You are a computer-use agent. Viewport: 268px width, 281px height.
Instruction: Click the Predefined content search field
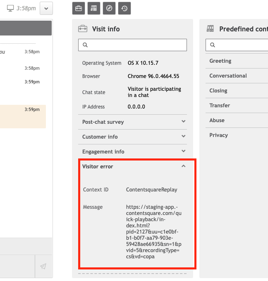237,45
